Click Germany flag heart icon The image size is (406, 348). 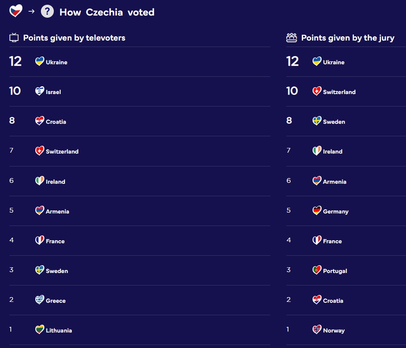(x=317, y=210)
